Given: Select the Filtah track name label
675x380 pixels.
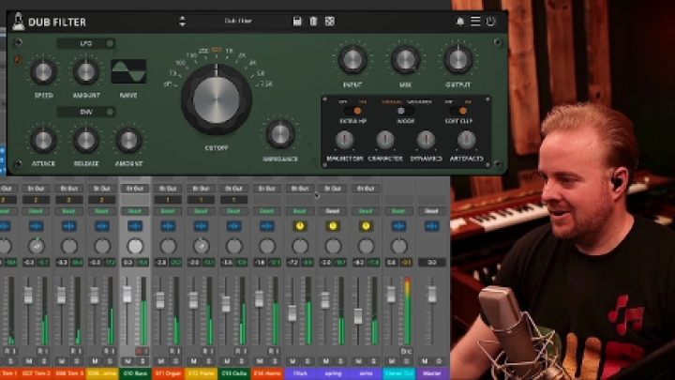Looking at the screenshot, I should pos(300,373).
